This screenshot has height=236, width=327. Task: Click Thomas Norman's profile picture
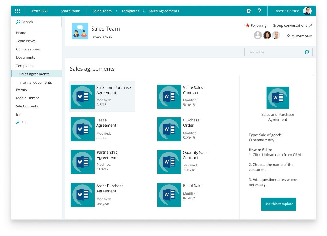(x=307, y=11)
